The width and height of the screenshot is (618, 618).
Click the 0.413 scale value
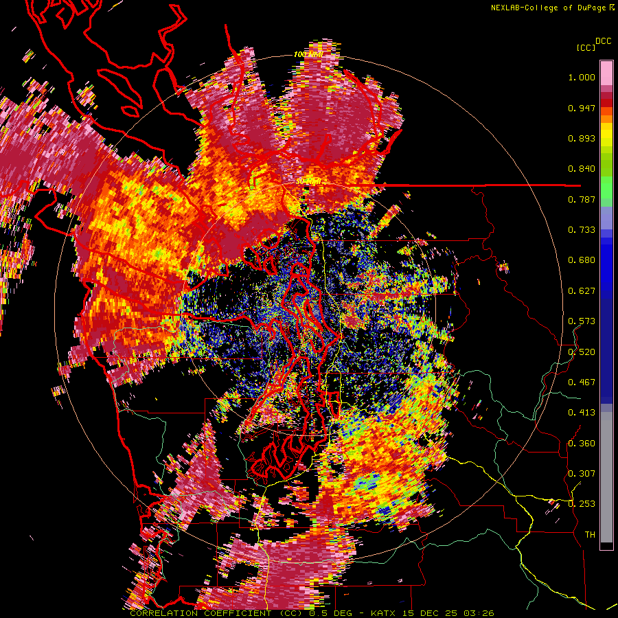click(x=582, y=413)
